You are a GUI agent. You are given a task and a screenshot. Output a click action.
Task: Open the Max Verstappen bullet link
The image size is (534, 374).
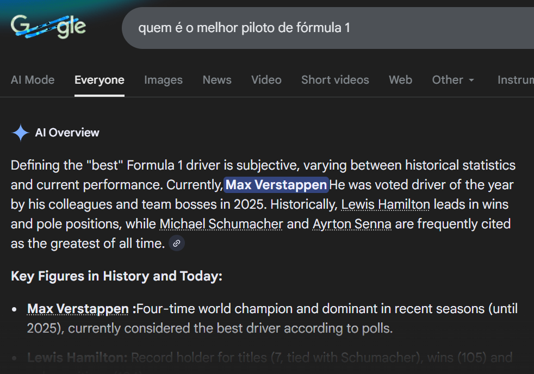point(78,309)
